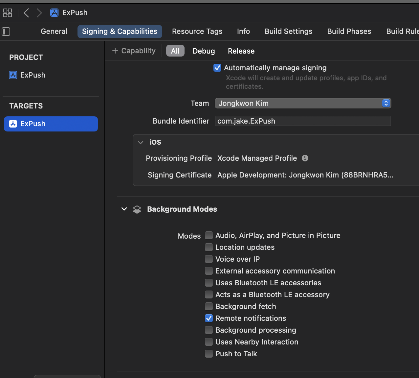Enable Uses Nearby Interaction
419x378 pixels.
(x=209, y=342)
